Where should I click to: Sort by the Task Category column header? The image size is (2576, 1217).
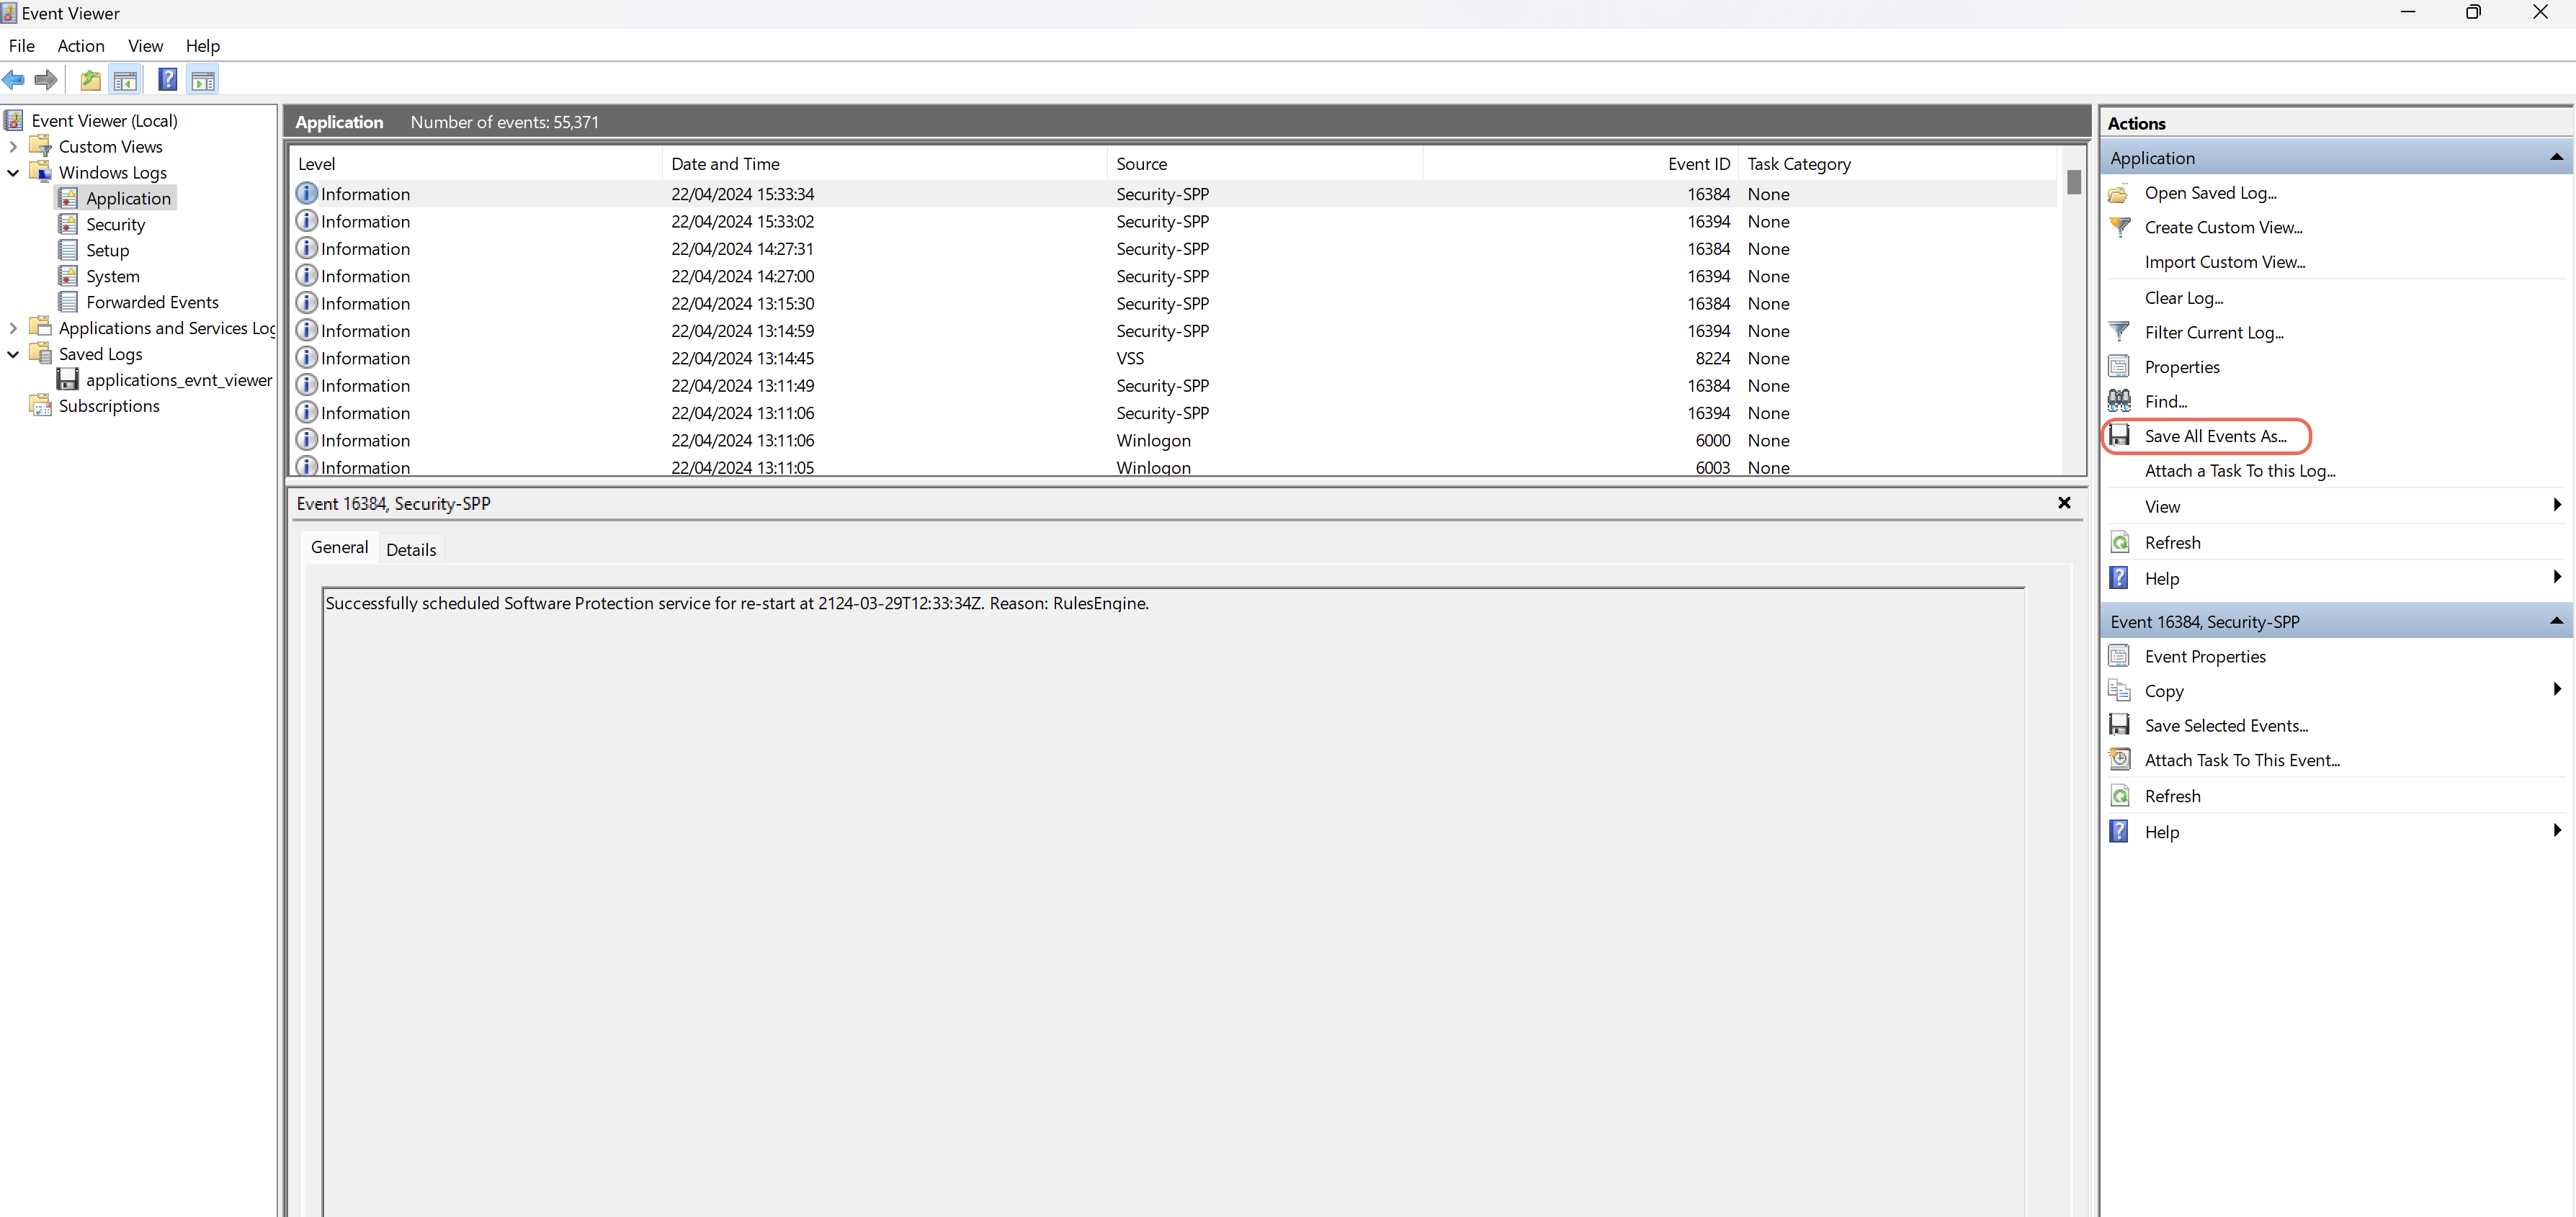click(x=1898, y=164)
